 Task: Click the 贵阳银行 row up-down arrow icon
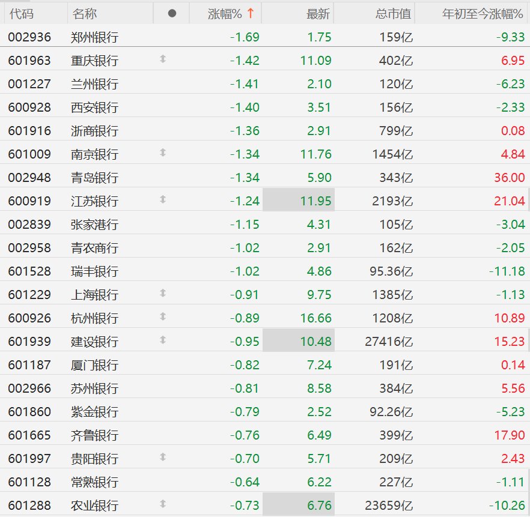click(163, 457)
